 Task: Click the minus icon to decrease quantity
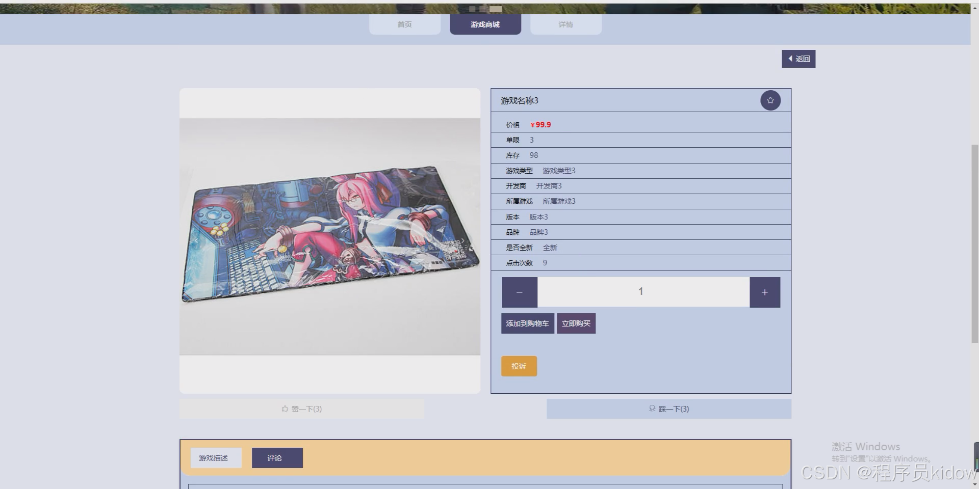[519, 292]
